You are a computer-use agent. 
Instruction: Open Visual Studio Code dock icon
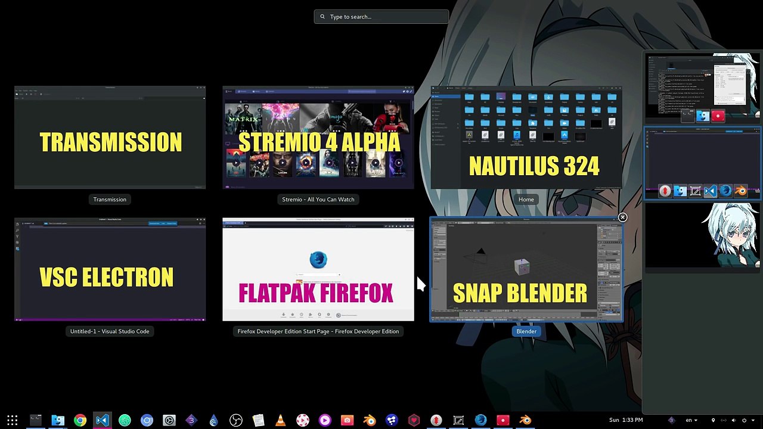tap(102, 420)
